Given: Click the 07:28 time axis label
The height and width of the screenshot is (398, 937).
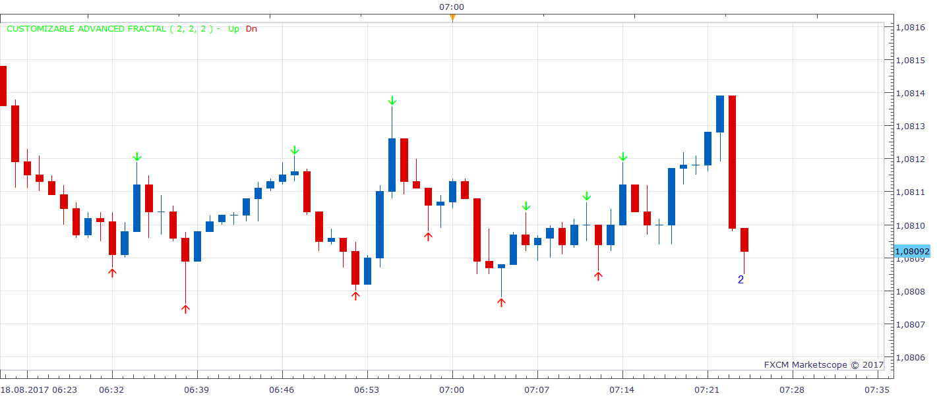Looking at the screenshot, I should click(x=792, y=390).
